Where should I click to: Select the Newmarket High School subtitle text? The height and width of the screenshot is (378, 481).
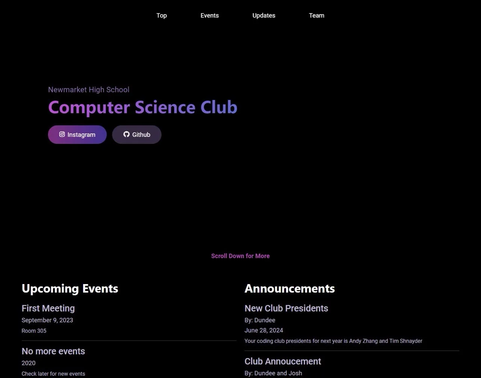pos(89,89)
